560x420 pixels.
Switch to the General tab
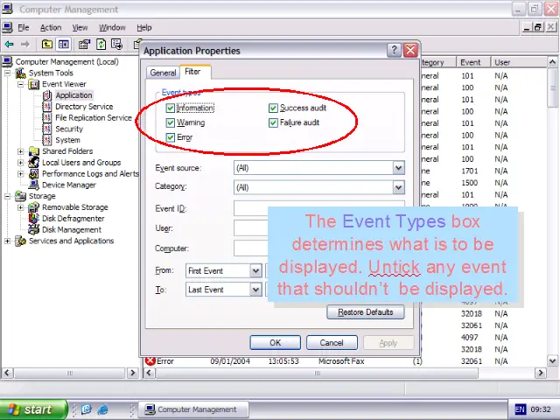163,73
